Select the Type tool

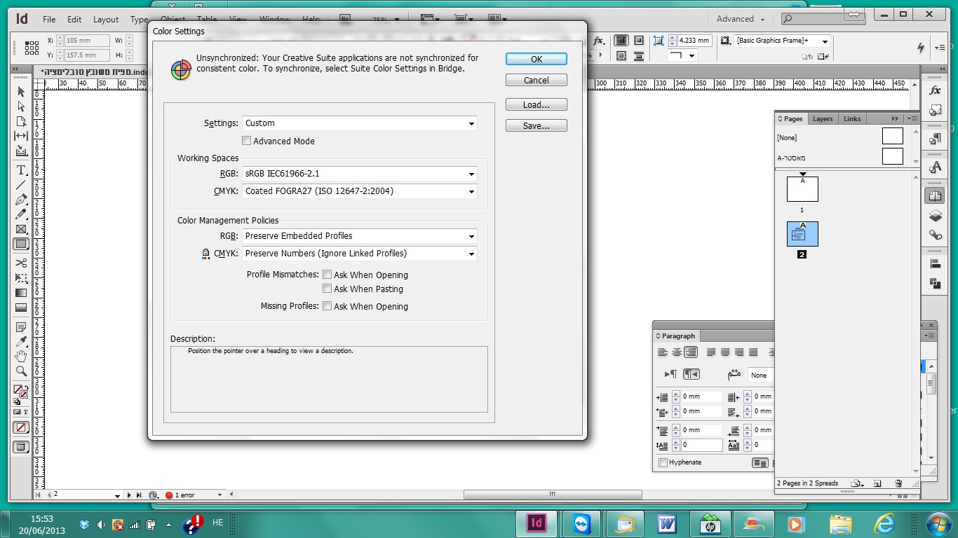tap(21, 170)
